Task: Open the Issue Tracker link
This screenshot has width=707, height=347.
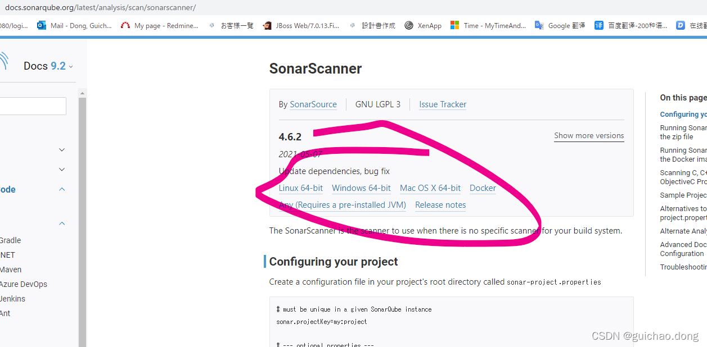Action: [443, 104]
